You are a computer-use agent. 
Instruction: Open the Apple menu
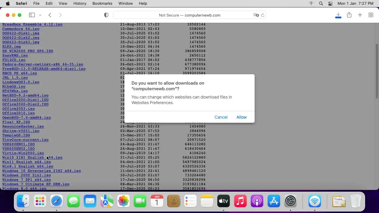pyautogui.click(x=8, y=3)
